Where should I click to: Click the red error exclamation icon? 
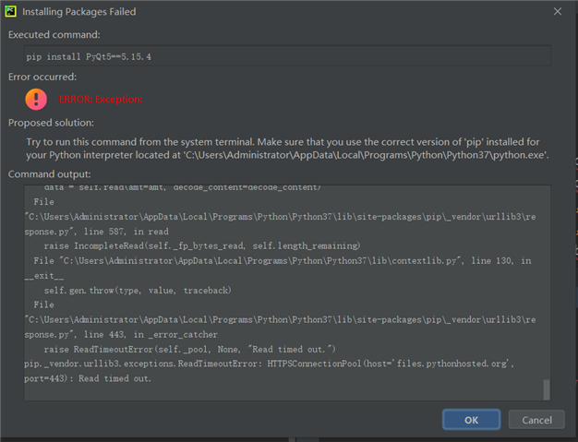36,99
